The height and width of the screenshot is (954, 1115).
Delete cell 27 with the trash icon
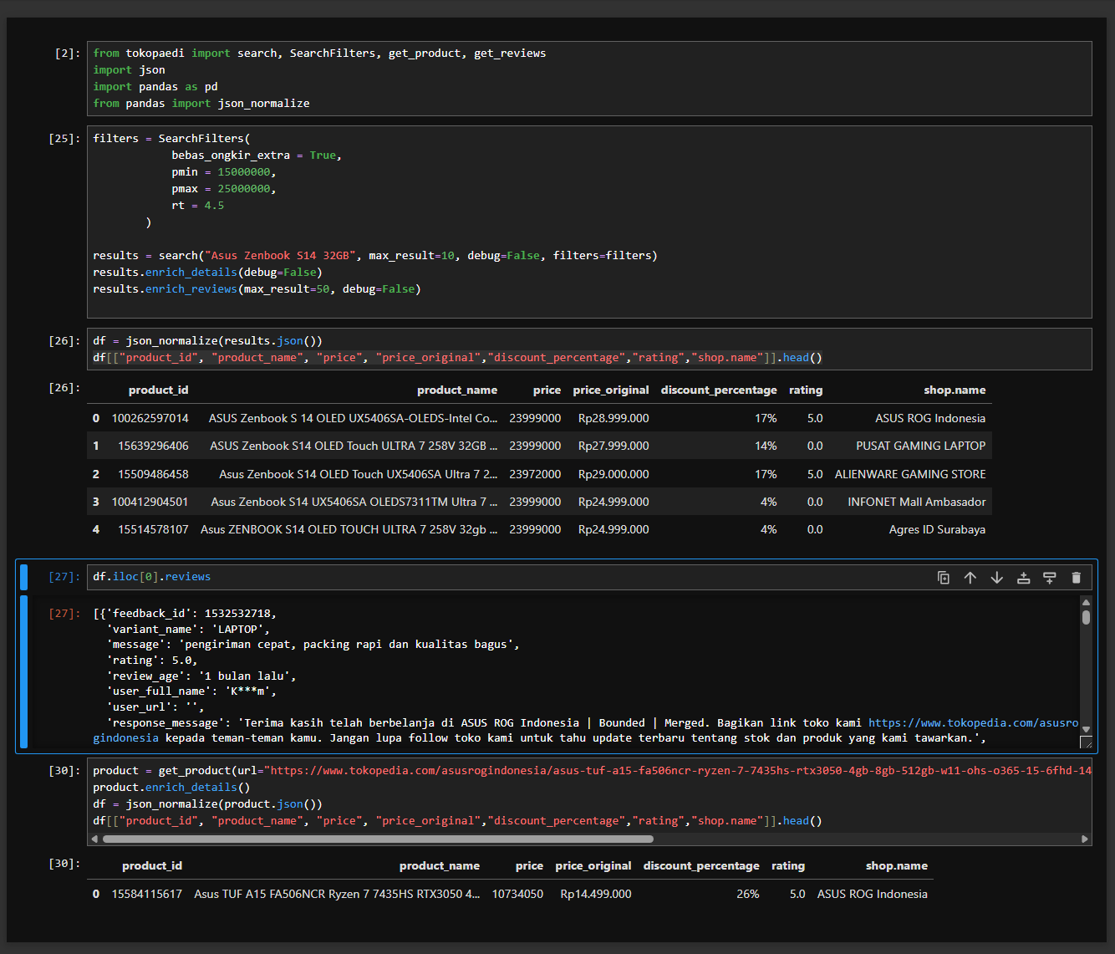point(1077,578)
